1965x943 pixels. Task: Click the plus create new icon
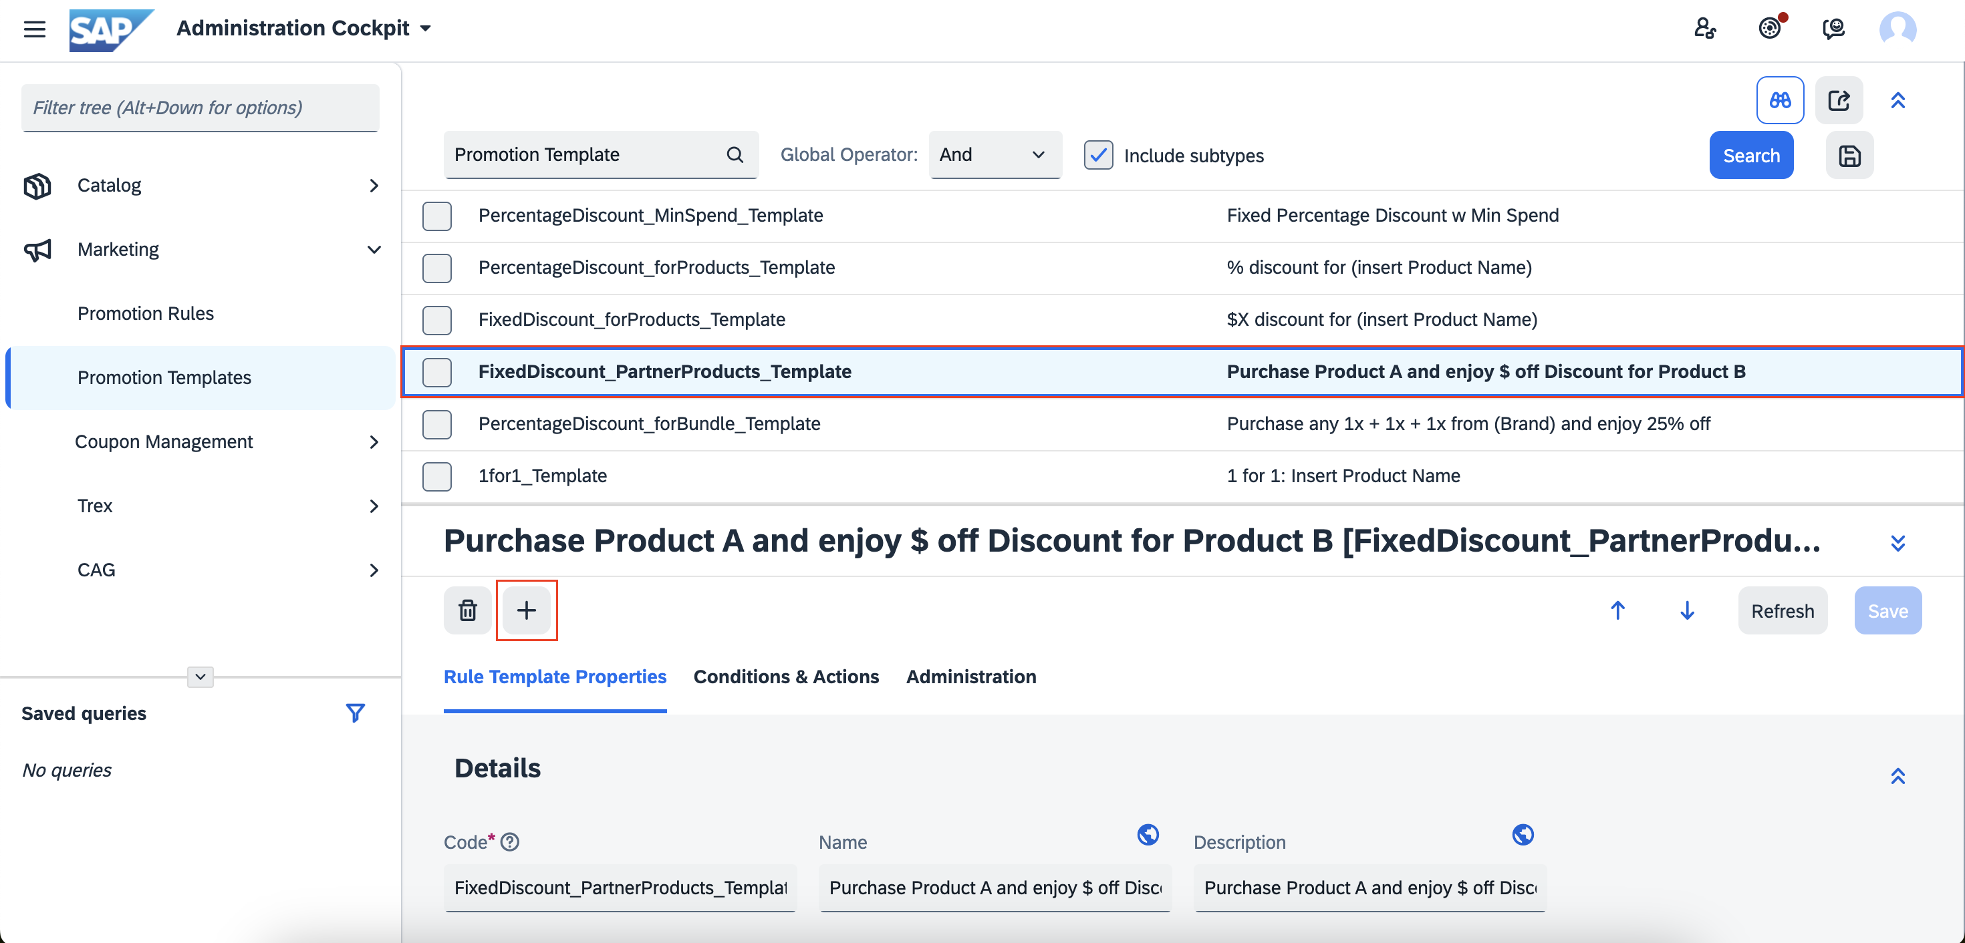(527, 610)
